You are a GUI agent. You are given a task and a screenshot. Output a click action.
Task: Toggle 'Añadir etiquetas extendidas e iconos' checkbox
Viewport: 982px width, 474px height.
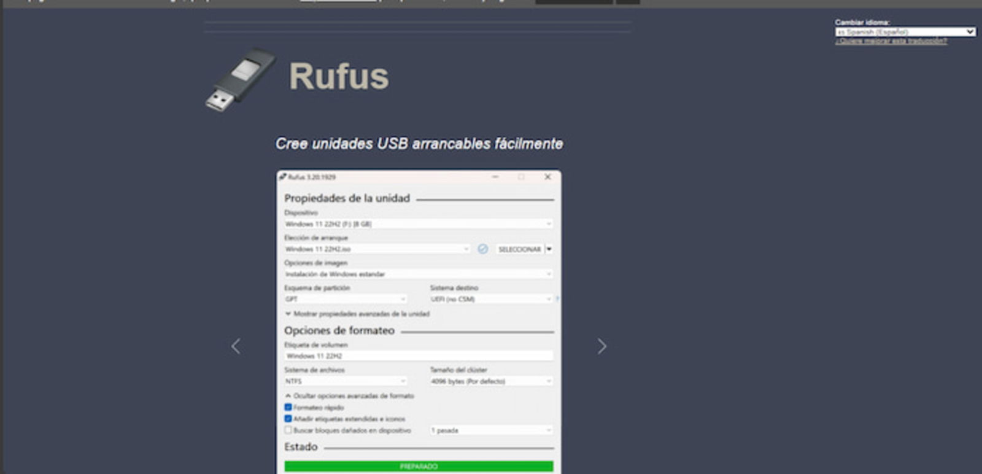click(x=288, y=419)
